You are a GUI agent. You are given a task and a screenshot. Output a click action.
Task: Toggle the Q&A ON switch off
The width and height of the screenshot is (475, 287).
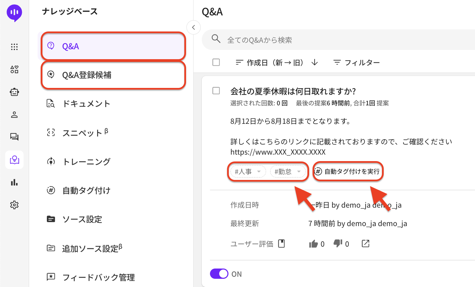click(219, 274)
